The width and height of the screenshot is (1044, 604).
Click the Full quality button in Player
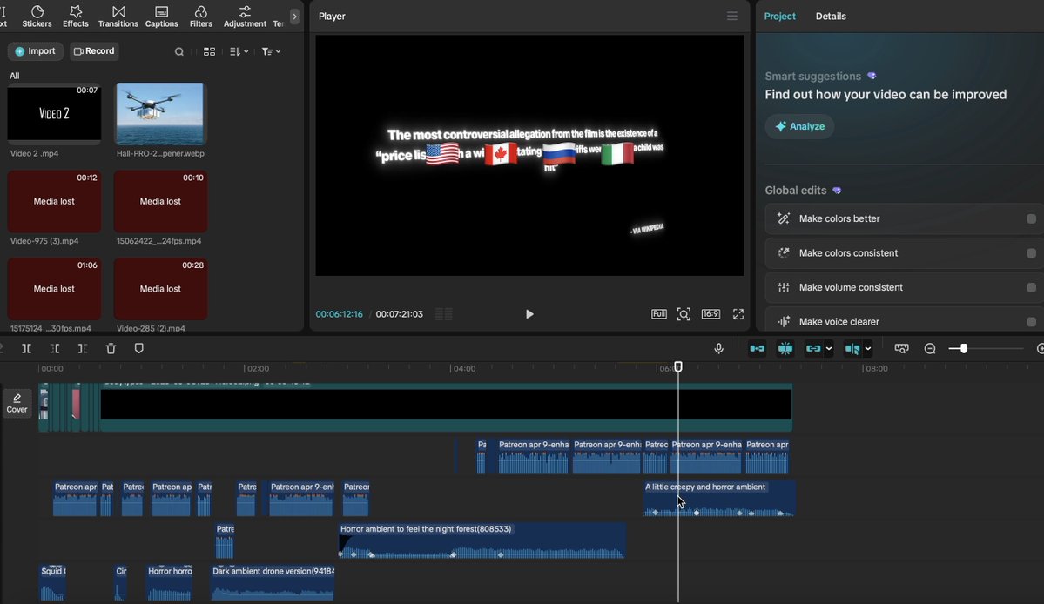pyautogui.click(x=658, y=314)
